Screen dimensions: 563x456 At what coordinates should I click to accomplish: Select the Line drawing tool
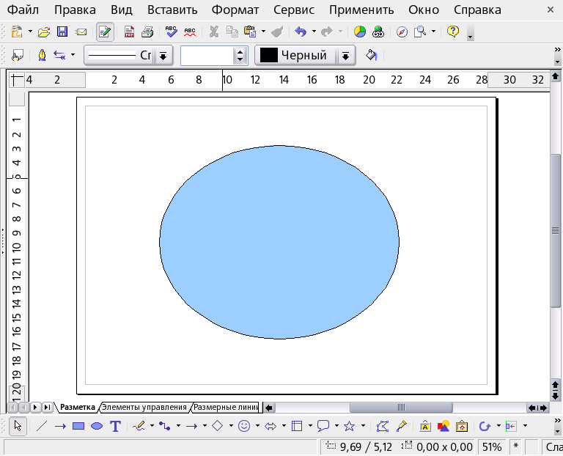click(x=42, y=426)
